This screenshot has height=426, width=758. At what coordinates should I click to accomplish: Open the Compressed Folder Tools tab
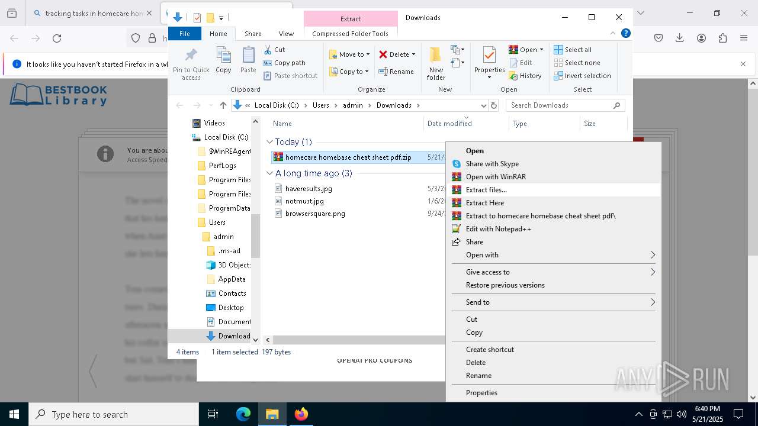tap(351, 34)
